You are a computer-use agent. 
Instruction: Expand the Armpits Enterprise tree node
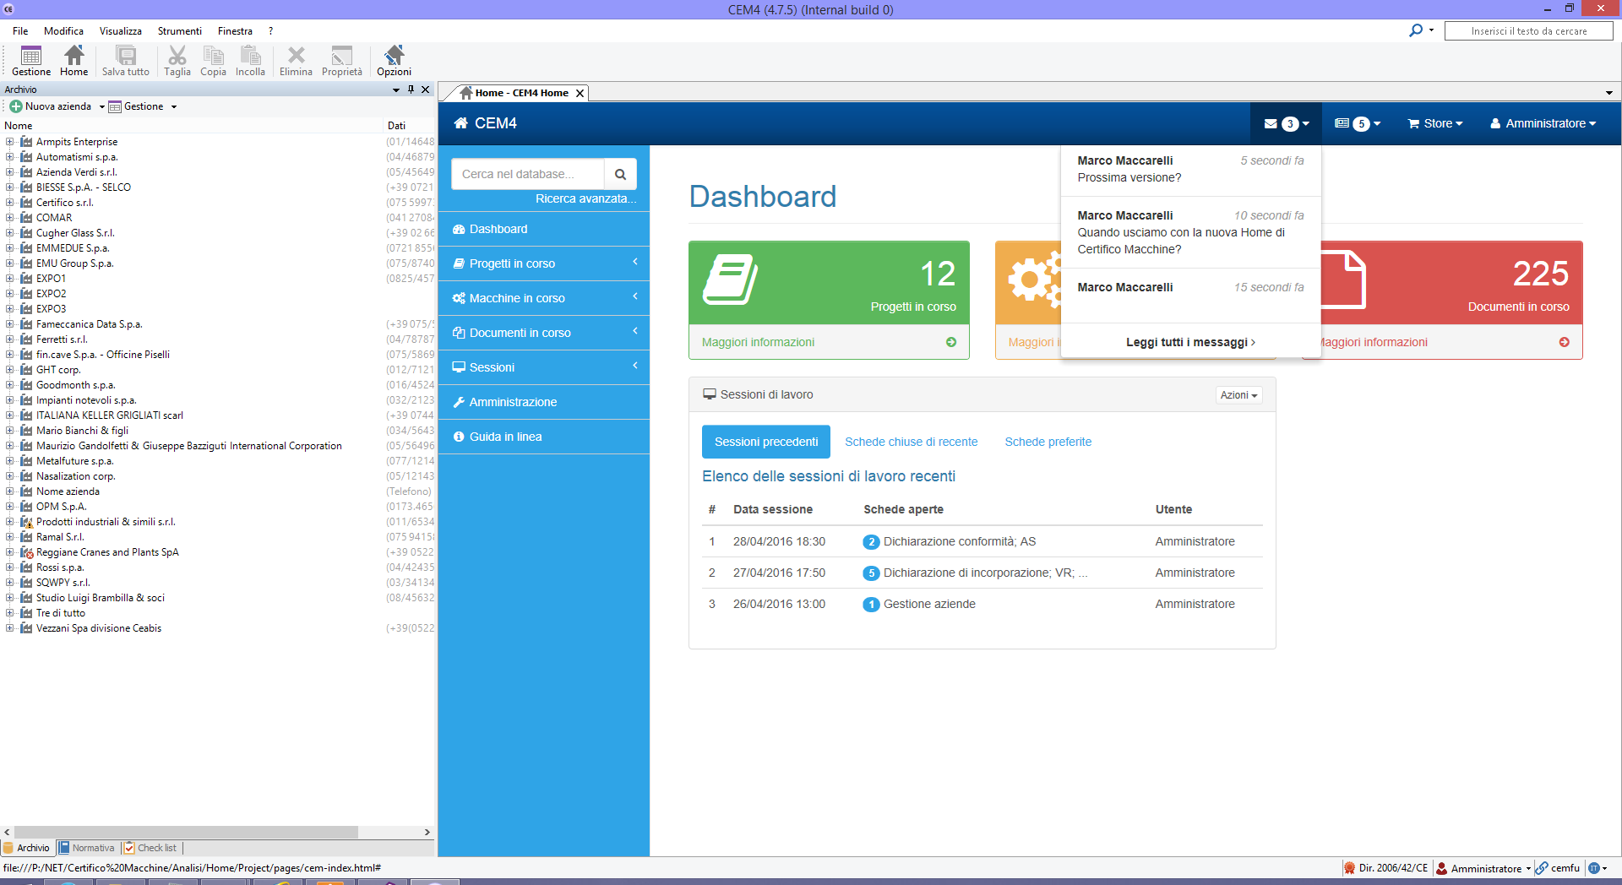point(9,142)
